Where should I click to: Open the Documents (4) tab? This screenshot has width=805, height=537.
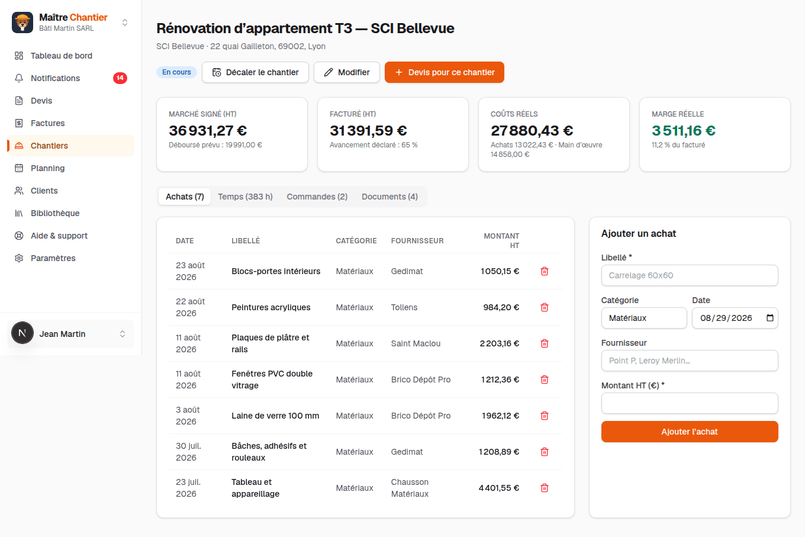[389, 197]
